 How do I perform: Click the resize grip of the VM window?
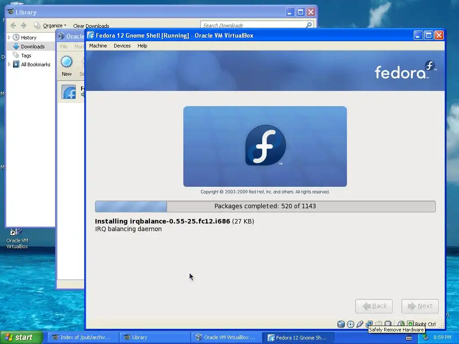tap(442, 325)
